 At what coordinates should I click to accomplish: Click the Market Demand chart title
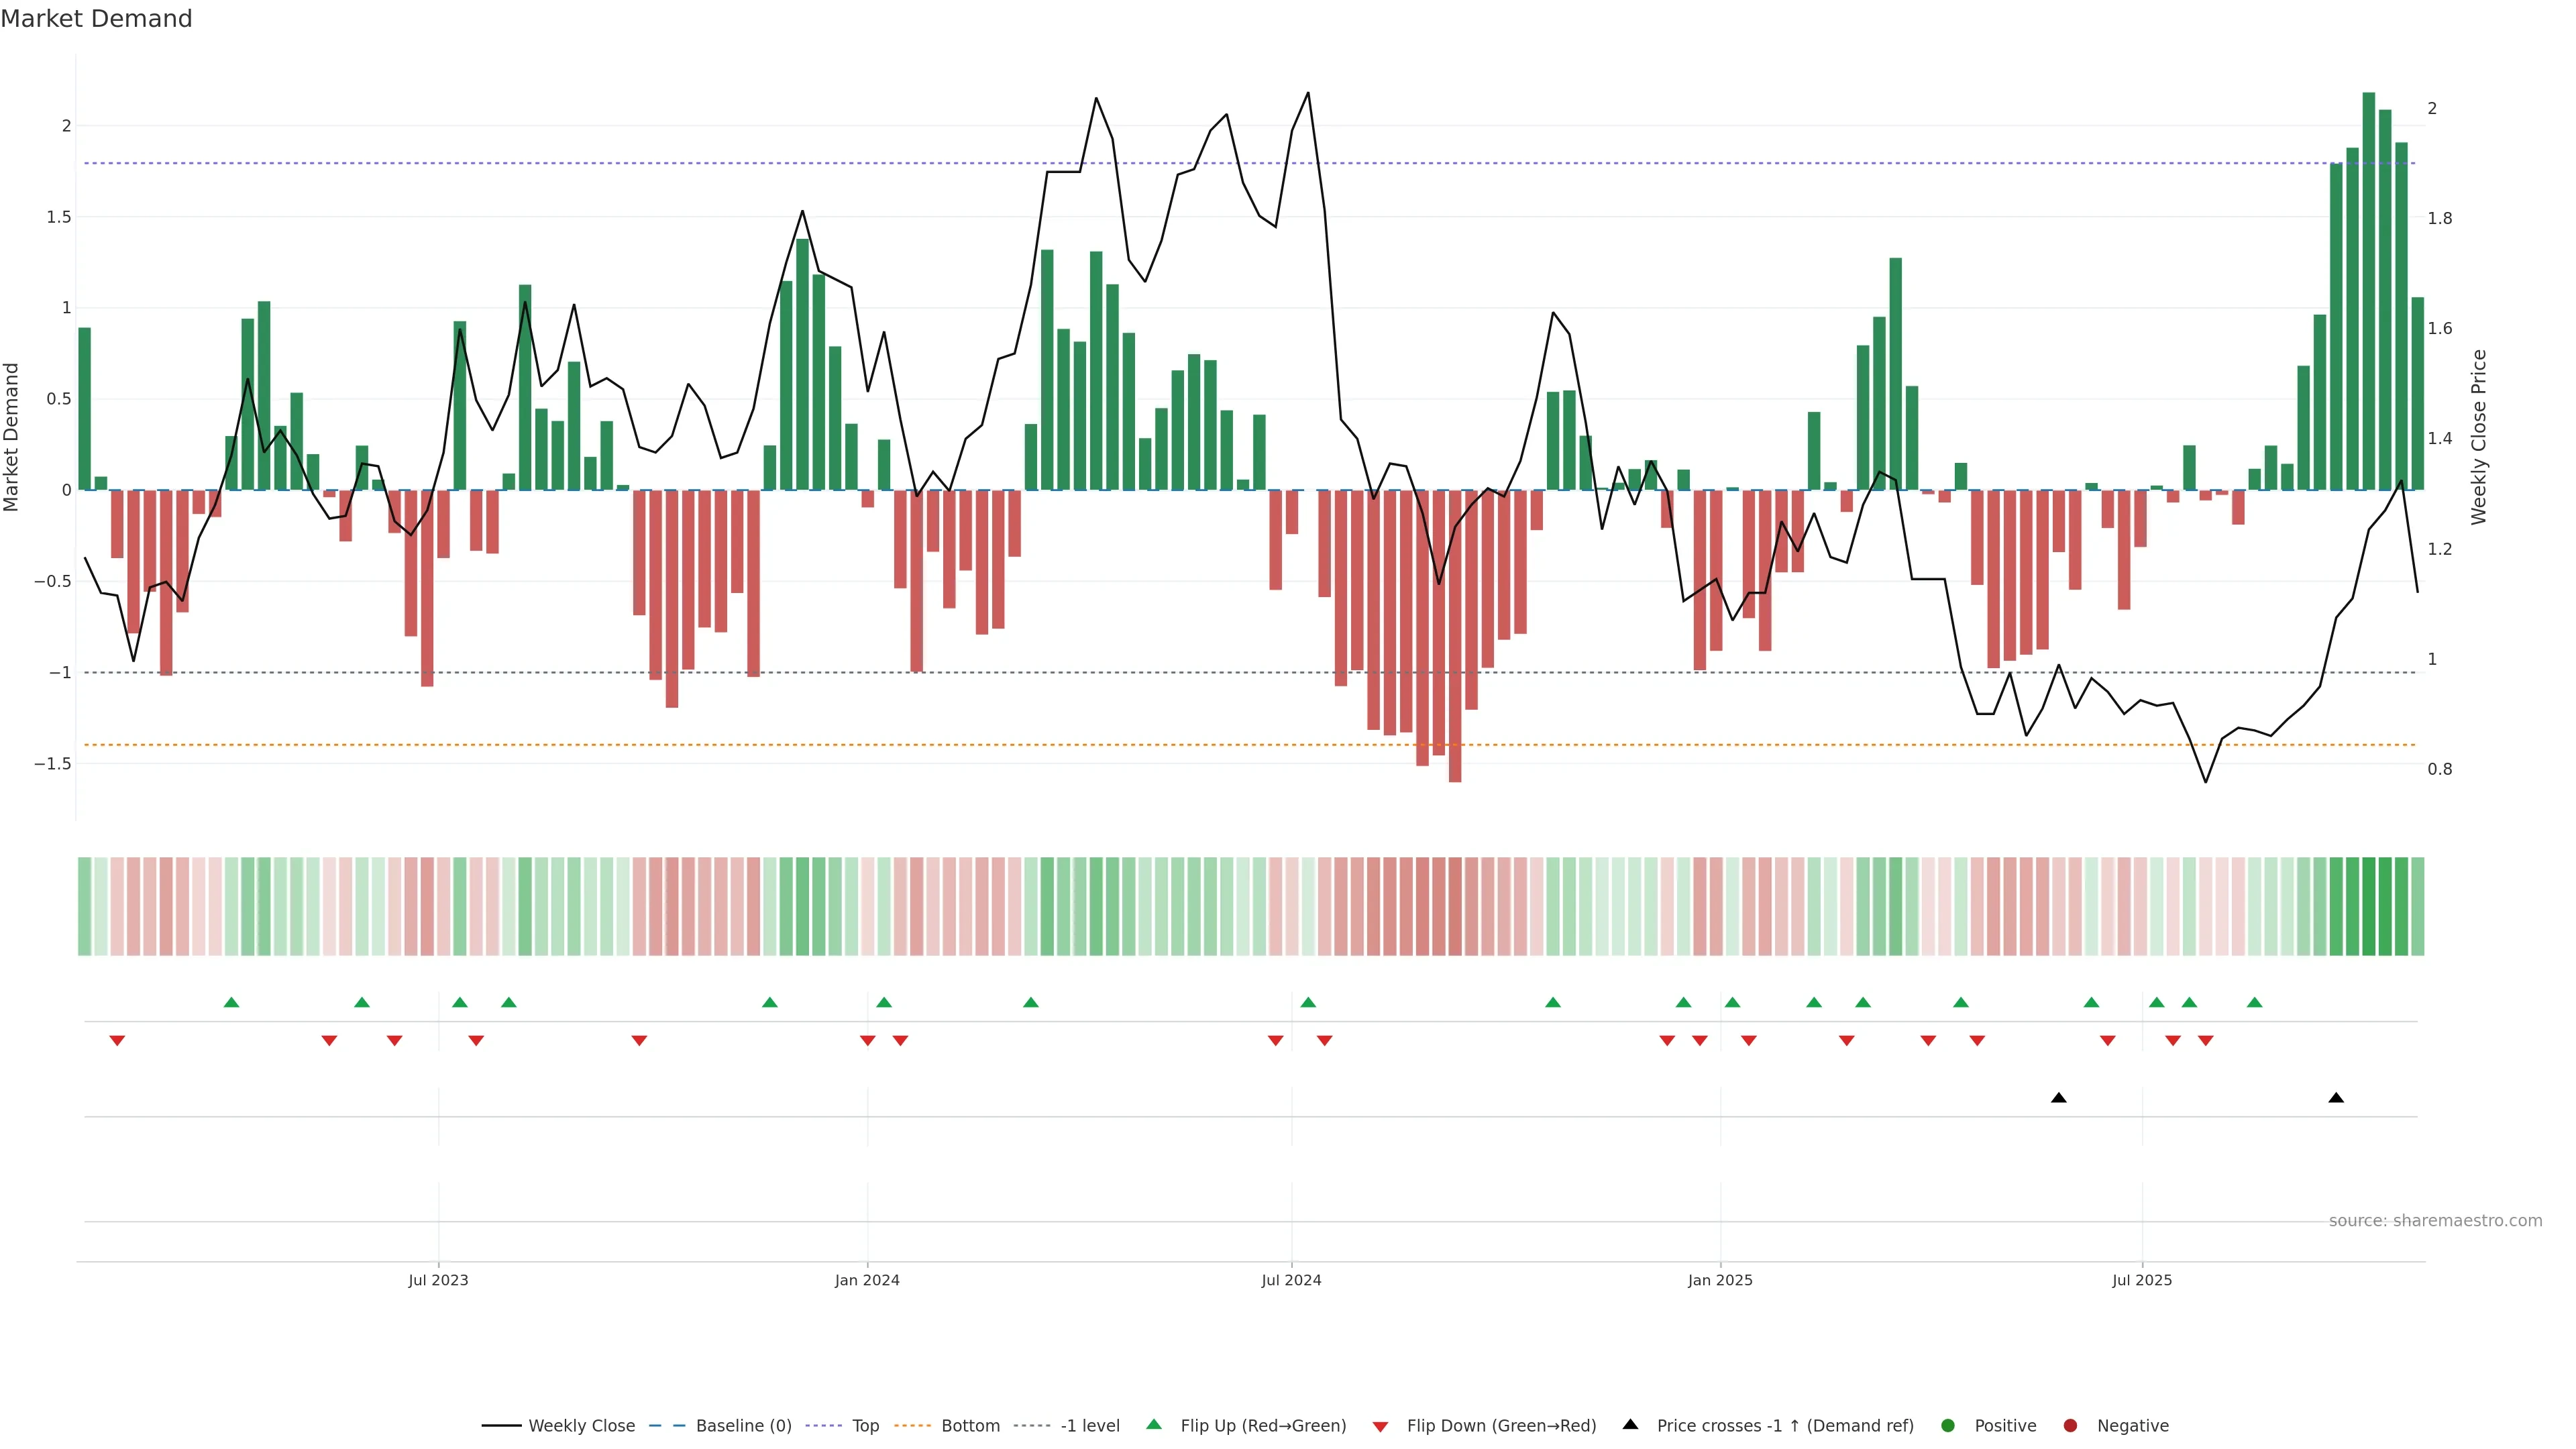coord(96,19)
